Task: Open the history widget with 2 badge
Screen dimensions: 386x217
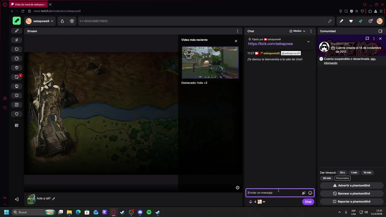Action: [17, 77]
